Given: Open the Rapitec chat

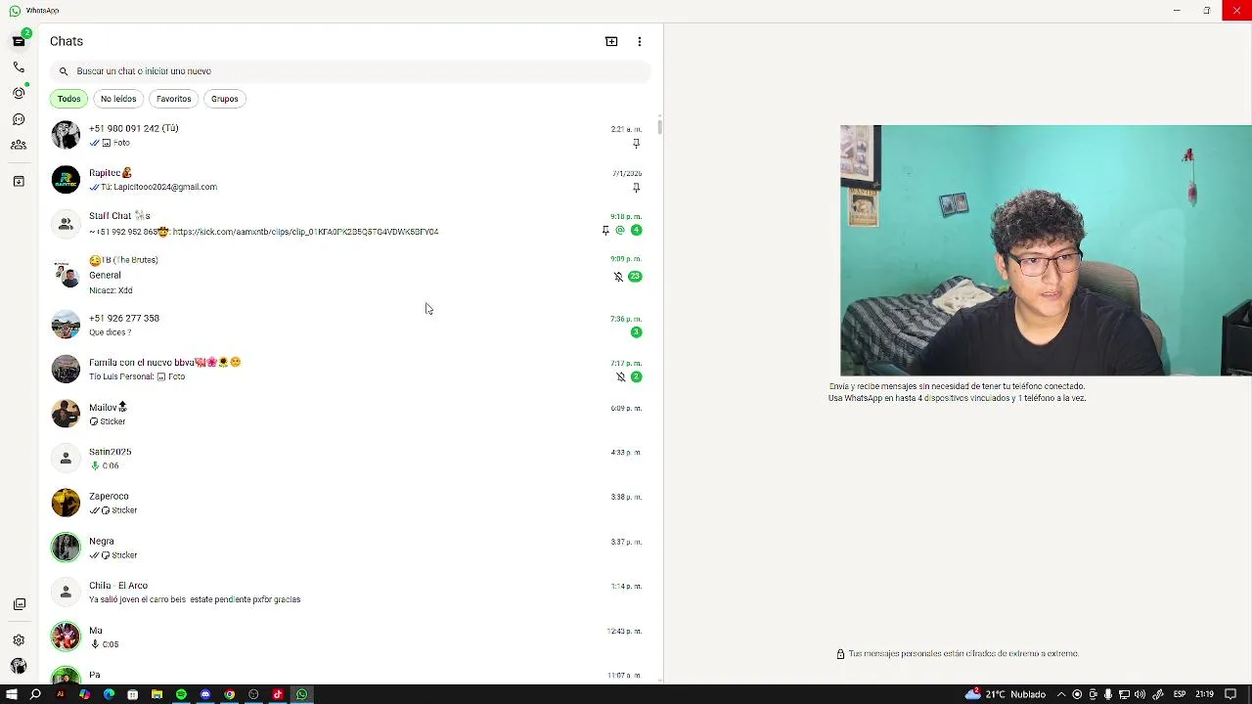Looking at the screenshot, I should [x=350, y=180].
